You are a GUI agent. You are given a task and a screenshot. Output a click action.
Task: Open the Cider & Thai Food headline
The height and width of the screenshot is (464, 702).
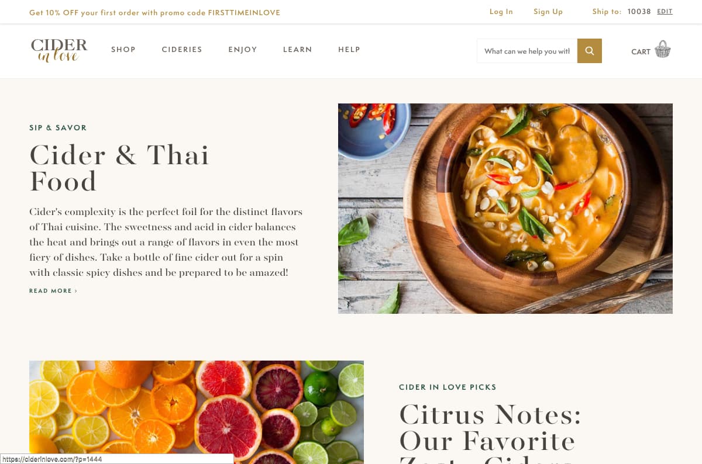coord(119,168)
